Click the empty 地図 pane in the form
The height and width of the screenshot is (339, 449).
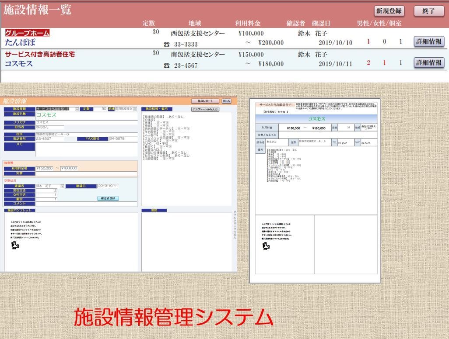(186, 242)
